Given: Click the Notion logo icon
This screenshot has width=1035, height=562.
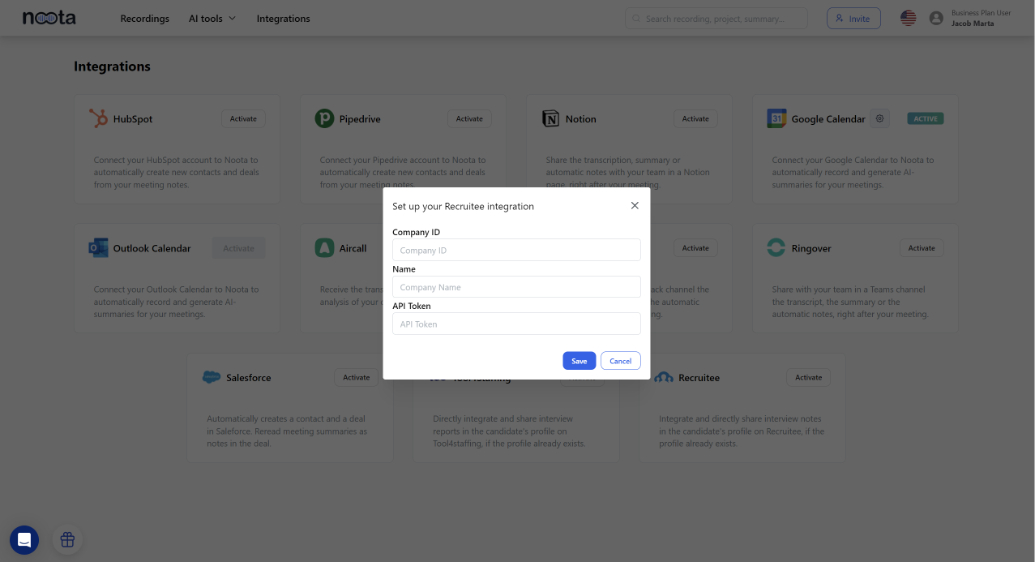Looking at the screenshot, I should tap(550, 118).
